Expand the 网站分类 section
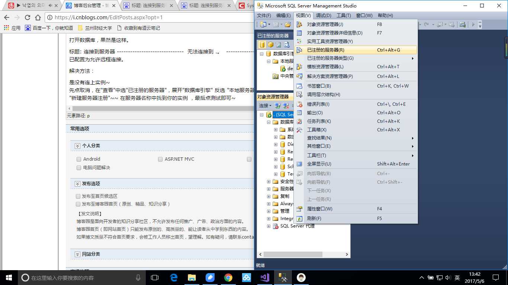This screenshot has width=508, height=285. (77, 254)
